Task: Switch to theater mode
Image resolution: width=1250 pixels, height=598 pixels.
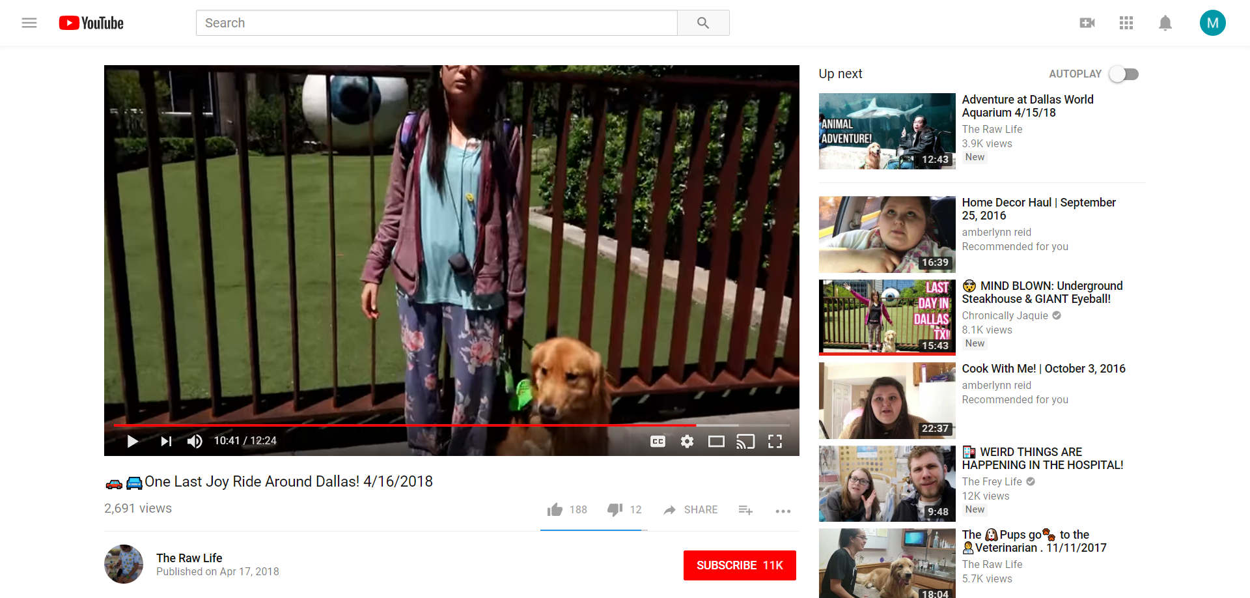Action: (716, 441)
